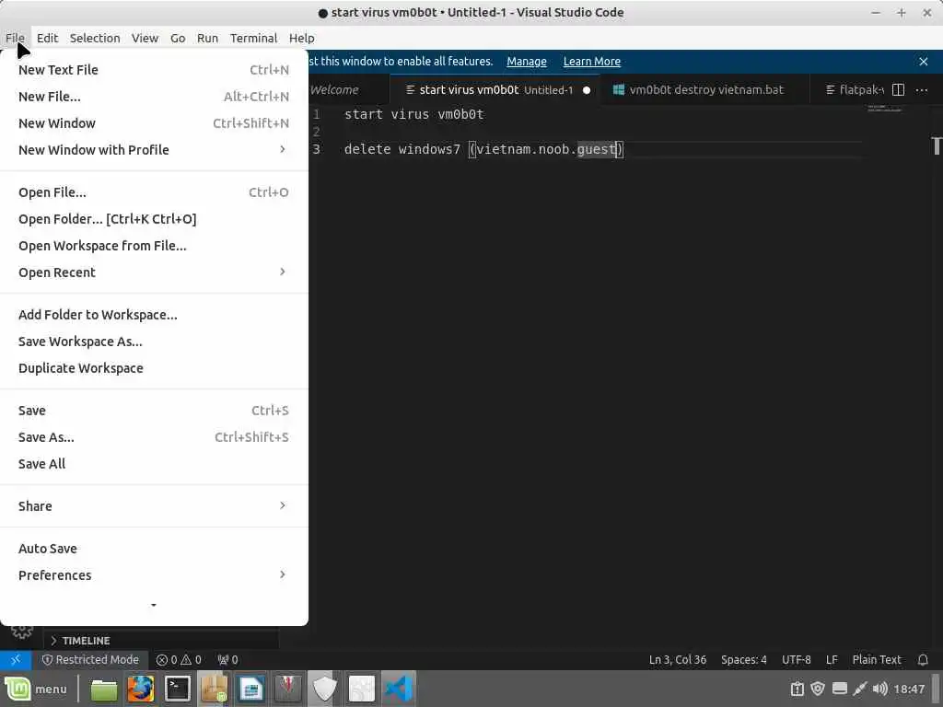The width and height of the screenshot is (943, 707).
Task: Click the red suit taskbar application
Action: pos(288,689)
